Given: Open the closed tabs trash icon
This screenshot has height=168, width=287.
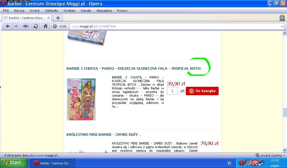Looking at the screenshot, I should (282, 18).
